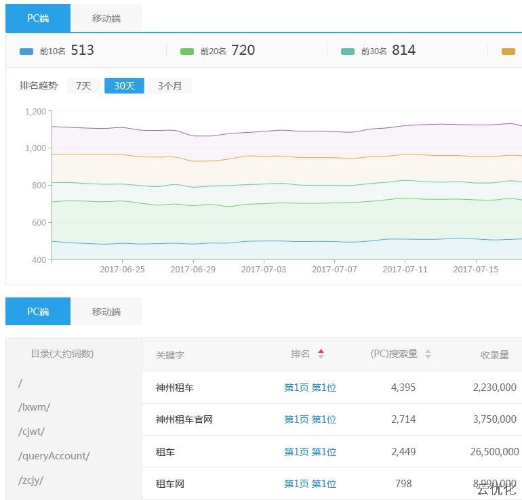Select the 7天 trend range

pyautogui.click(x=83, y=86)
